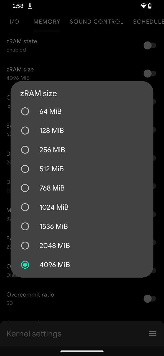
Task: Switch to the I/O tab
Action: 14,22
